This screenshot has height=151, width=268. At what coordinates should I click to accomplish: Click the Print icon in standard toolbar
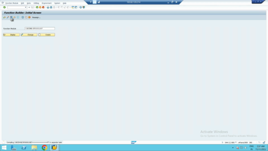coord(48,8)
